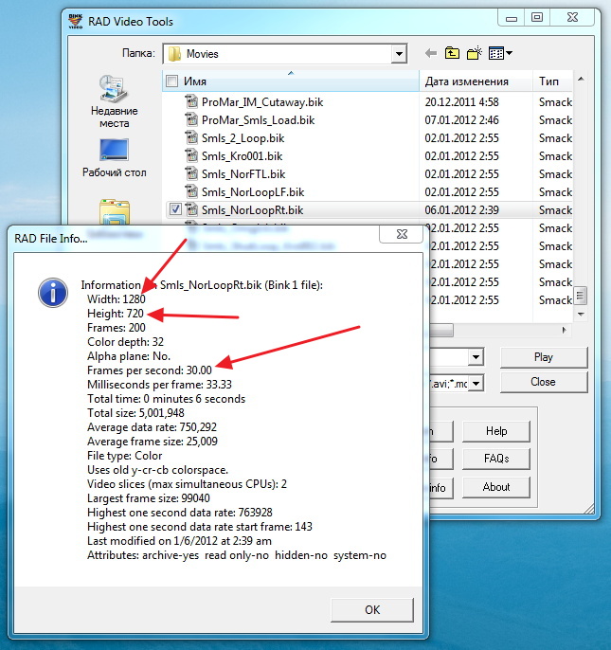This screenshot has width=611, height=650.
Task: Click file icon of Smls_2_Loop.bik
Action: 191,137
